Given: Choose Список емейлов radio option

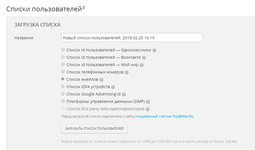Looking at the screenshot, I should tap(63, 79).
